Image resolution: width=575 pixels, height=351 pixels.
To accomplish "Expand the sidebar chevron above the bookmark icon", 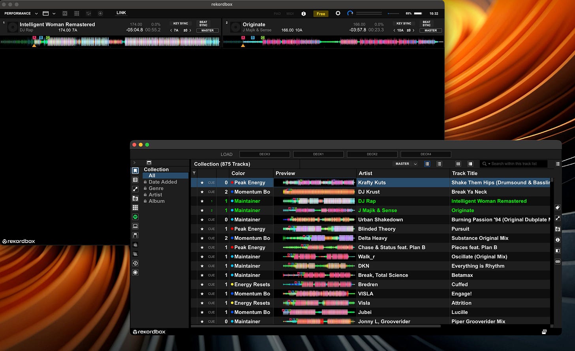I will 134,162.
